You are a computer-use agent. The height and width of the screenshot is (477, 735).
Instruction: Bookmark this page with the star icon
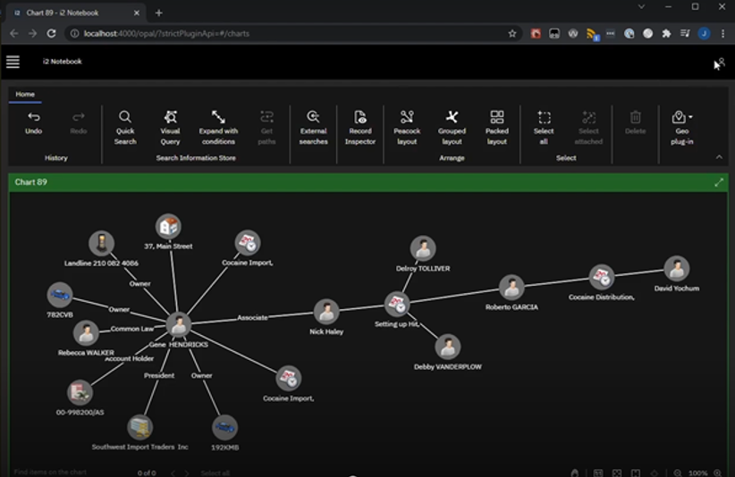512,33
